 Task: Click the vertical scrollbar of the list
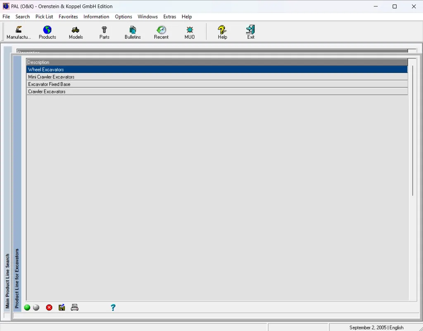click(x=413, y=130)
